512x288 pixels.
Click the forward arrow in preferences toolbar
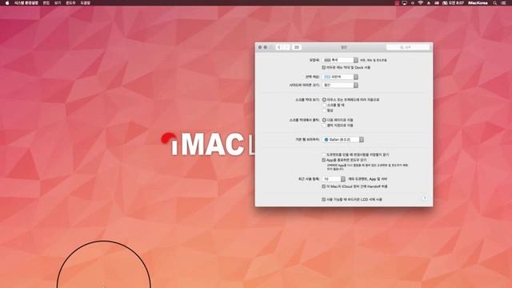coord(286,47)
